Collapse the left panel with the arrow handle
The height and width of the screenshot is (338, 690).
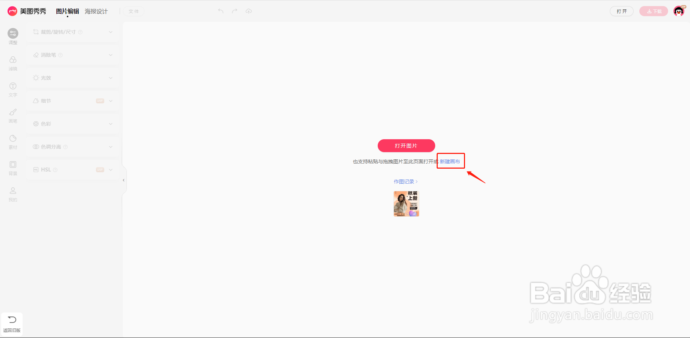coord(124,180)
